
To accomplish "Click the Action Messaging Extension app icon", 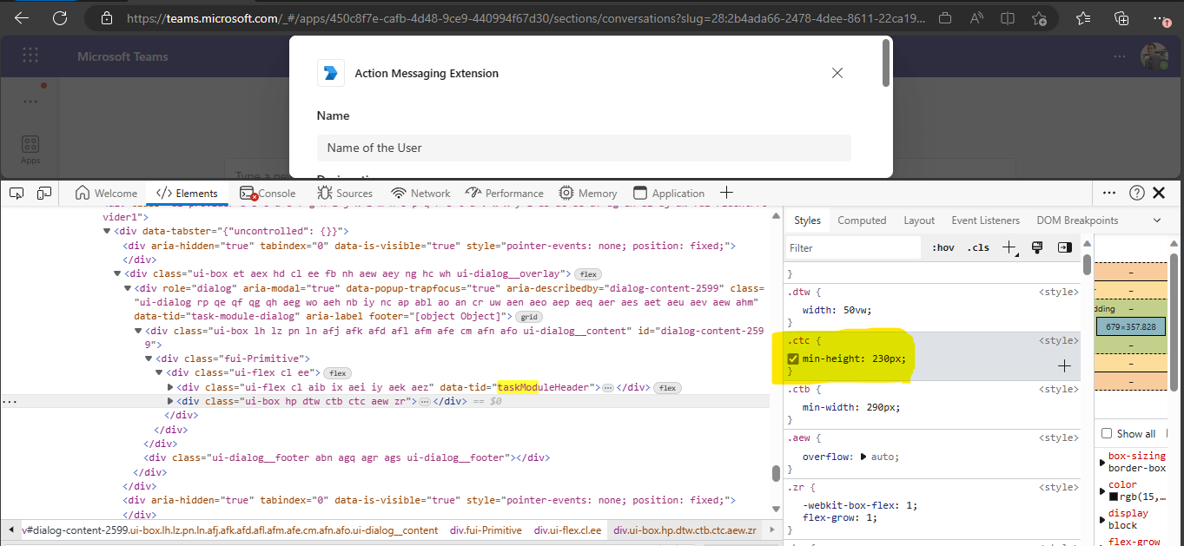I will 330,73.
